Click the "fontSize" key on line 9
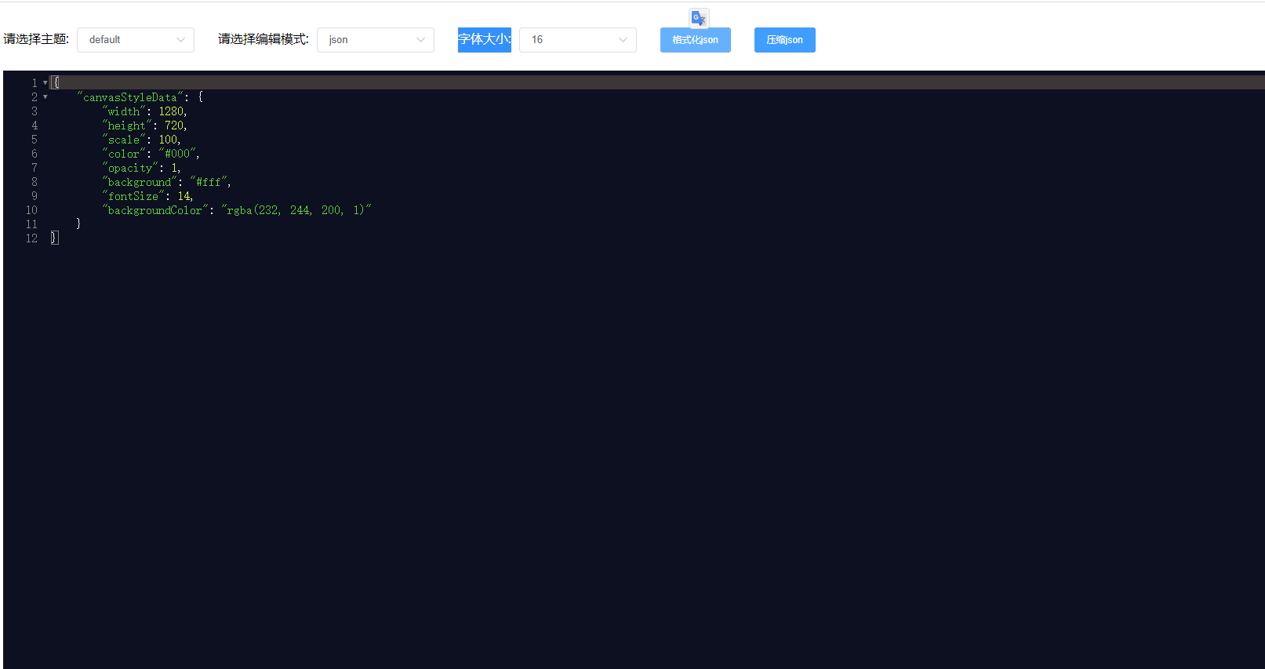 tap(133, 196)
